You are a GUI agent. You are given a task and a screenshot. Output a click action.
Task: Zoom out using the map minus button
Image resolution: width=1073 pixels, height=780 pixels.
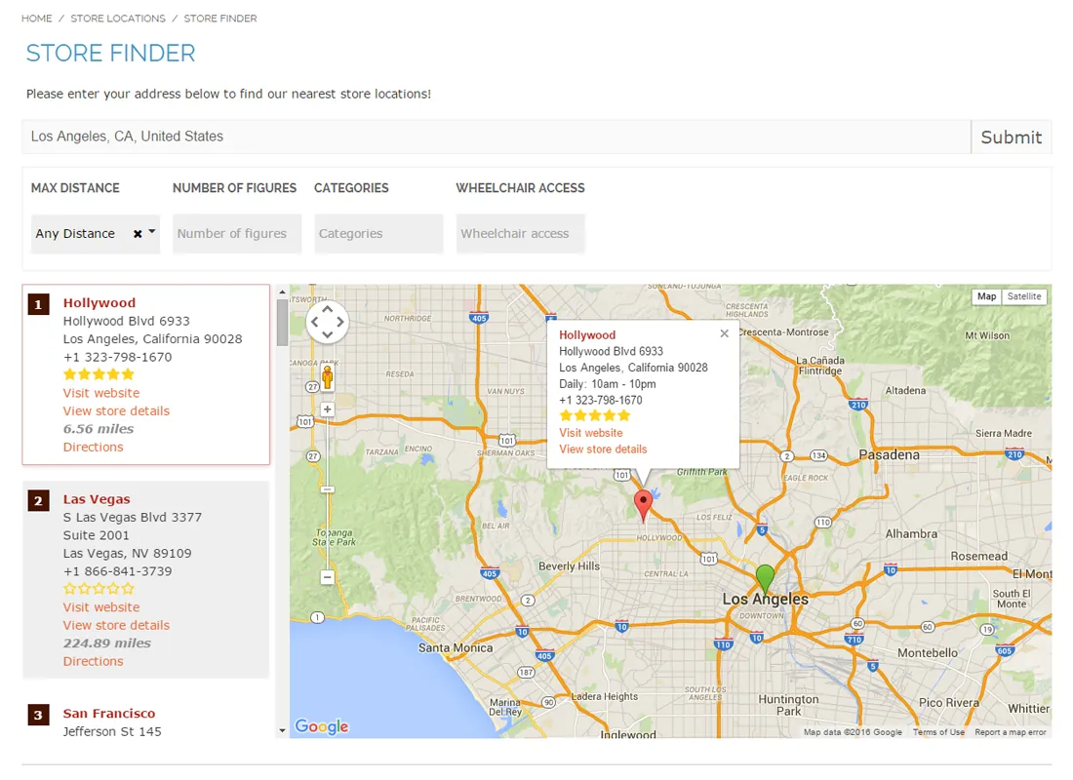pos(327,577)
